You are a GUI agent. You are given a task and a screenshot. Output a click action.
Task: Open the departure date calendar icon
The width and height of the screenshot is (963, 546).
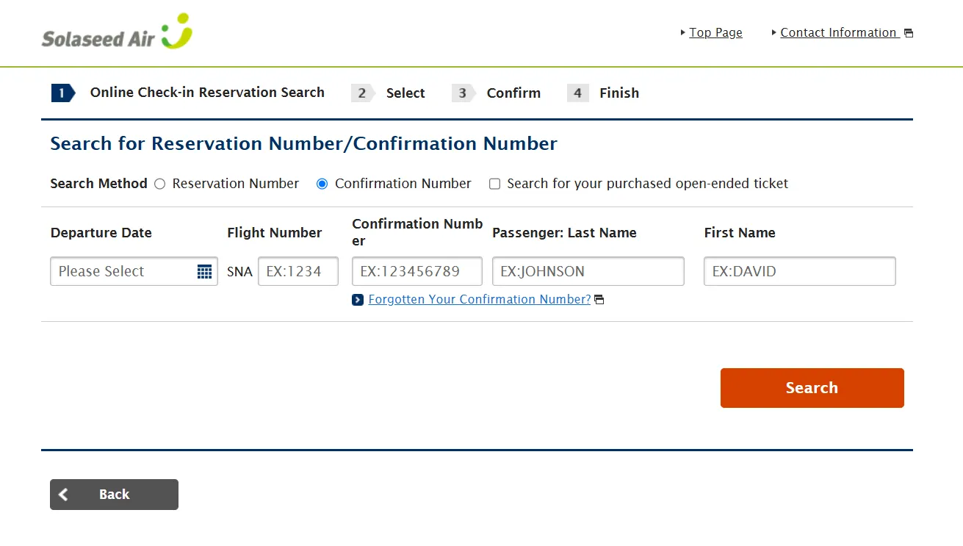(204, 272)
